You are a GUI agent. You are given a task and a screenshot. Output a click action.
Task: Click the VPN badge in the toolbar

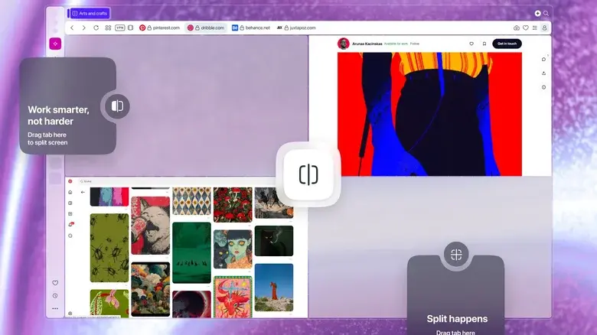point(119,28)
